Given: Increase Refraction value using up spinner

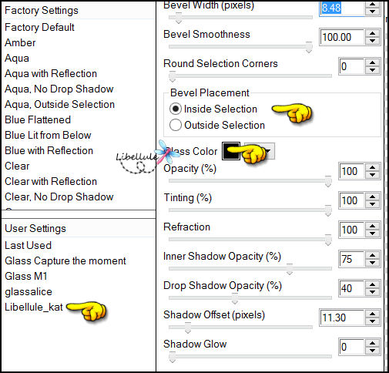Looking at the screenshot, I should coord(372,227).
